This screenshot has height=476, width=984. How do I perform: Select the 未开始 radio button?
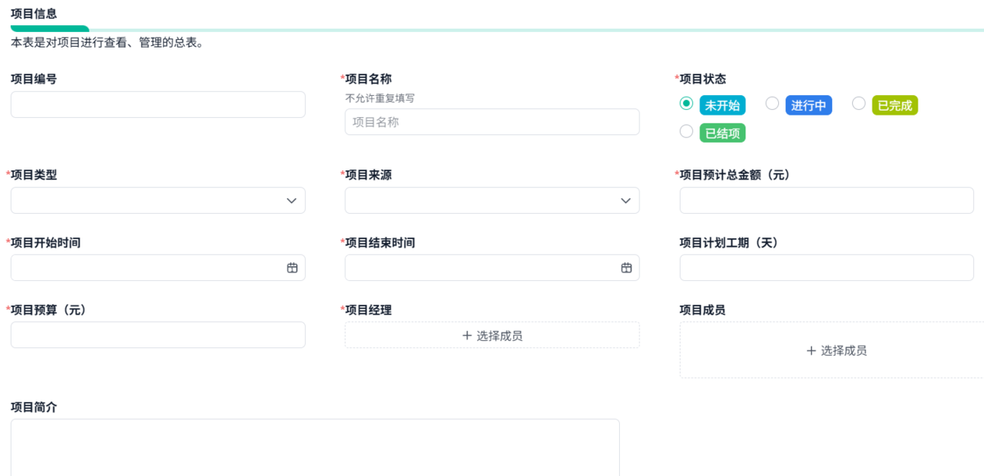click(x=686, y=103)
